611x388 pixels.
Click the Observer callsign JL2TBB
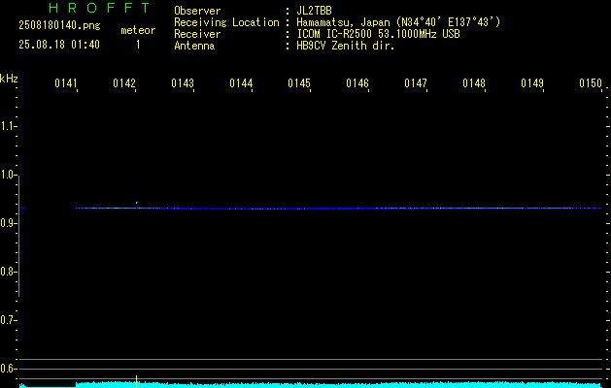pos(314,11)
